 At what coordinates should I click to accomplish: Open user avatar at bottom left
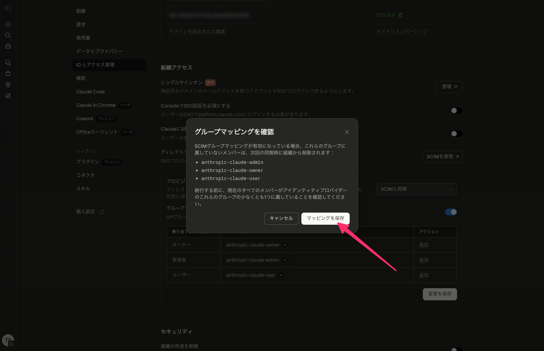8,340
